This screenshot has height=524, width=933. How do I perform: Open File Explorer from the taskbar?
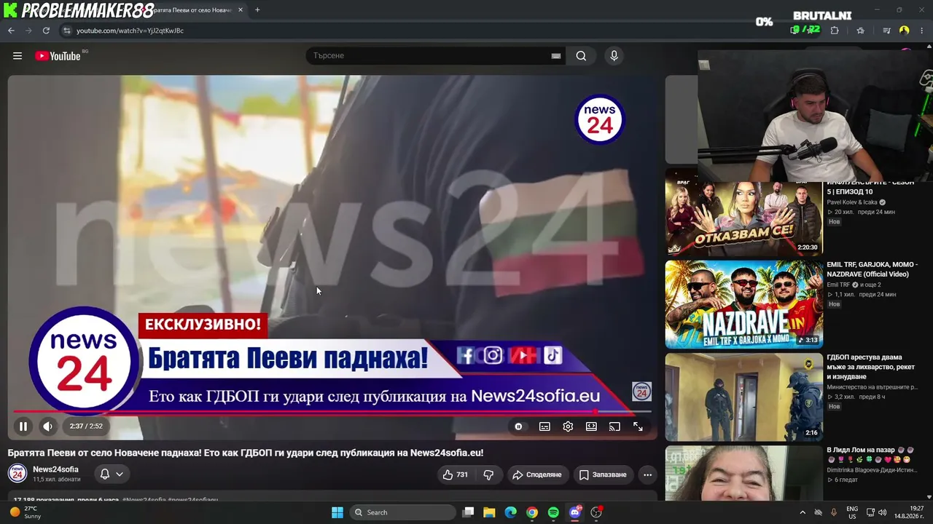pos(489,512)
